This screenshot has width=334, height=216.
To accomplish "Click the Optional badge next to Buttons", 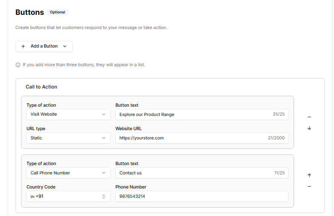I will tap(58, 12).
